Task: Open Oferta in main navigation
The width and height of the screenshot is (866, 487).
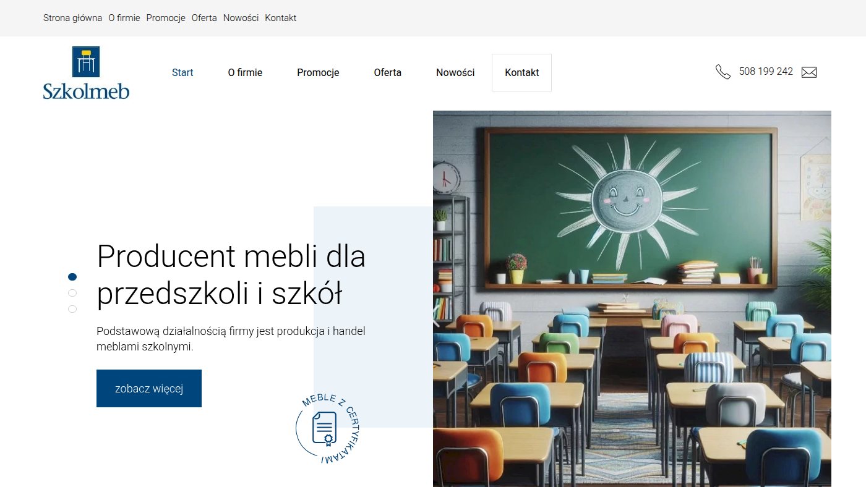Action: 388,72
